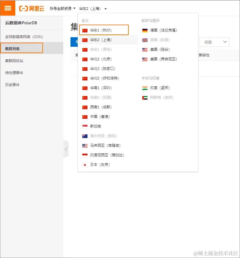This screenshot has height=258, width=240.
Task: Click the Singapore flag icon
Action: click(x=85, y=127)
